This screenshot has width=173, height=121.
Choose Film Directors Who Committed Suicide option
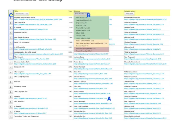91,43
